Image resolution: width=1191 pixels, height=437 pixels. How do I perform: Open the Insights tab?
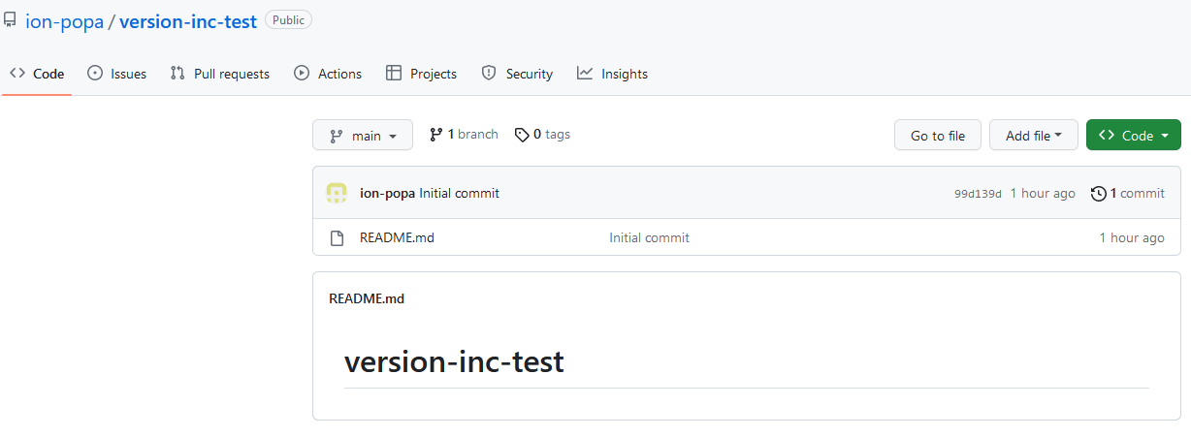[x=612, y=74]
